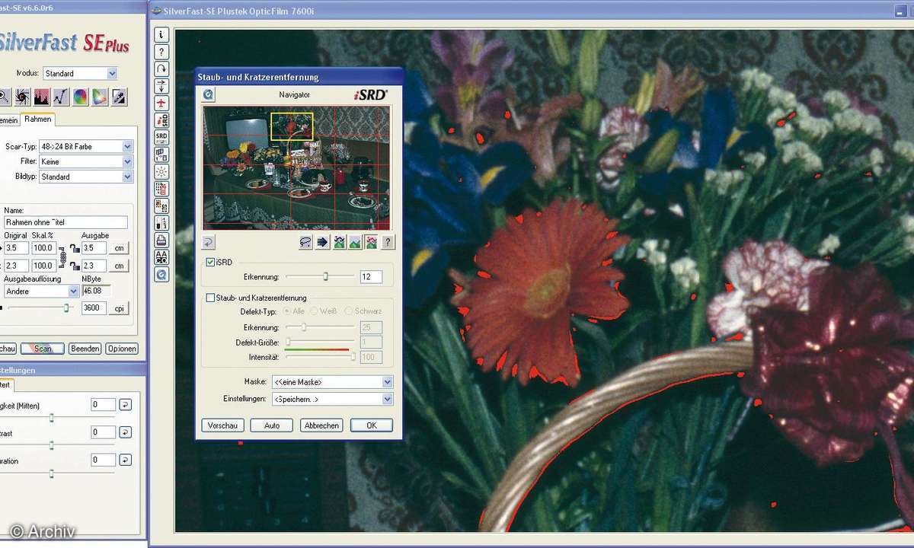Confirm the dialog with OK
The width and height of the screenshot is (914, 548).
coord(372,425)
